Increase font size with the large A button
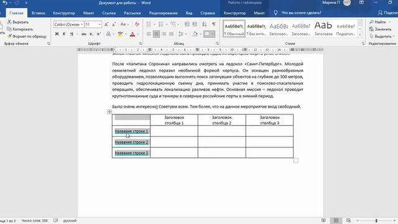398x224 pixels. (x=106, y=24)
